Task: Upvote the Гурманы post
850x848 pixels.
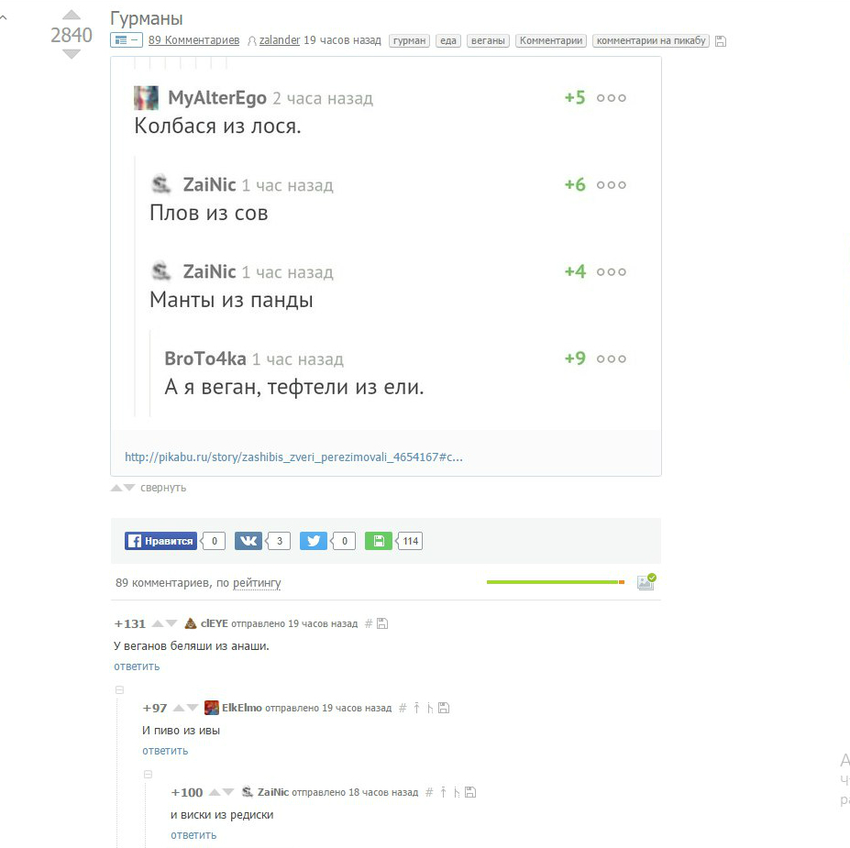Action: click(x=71, y=15)
